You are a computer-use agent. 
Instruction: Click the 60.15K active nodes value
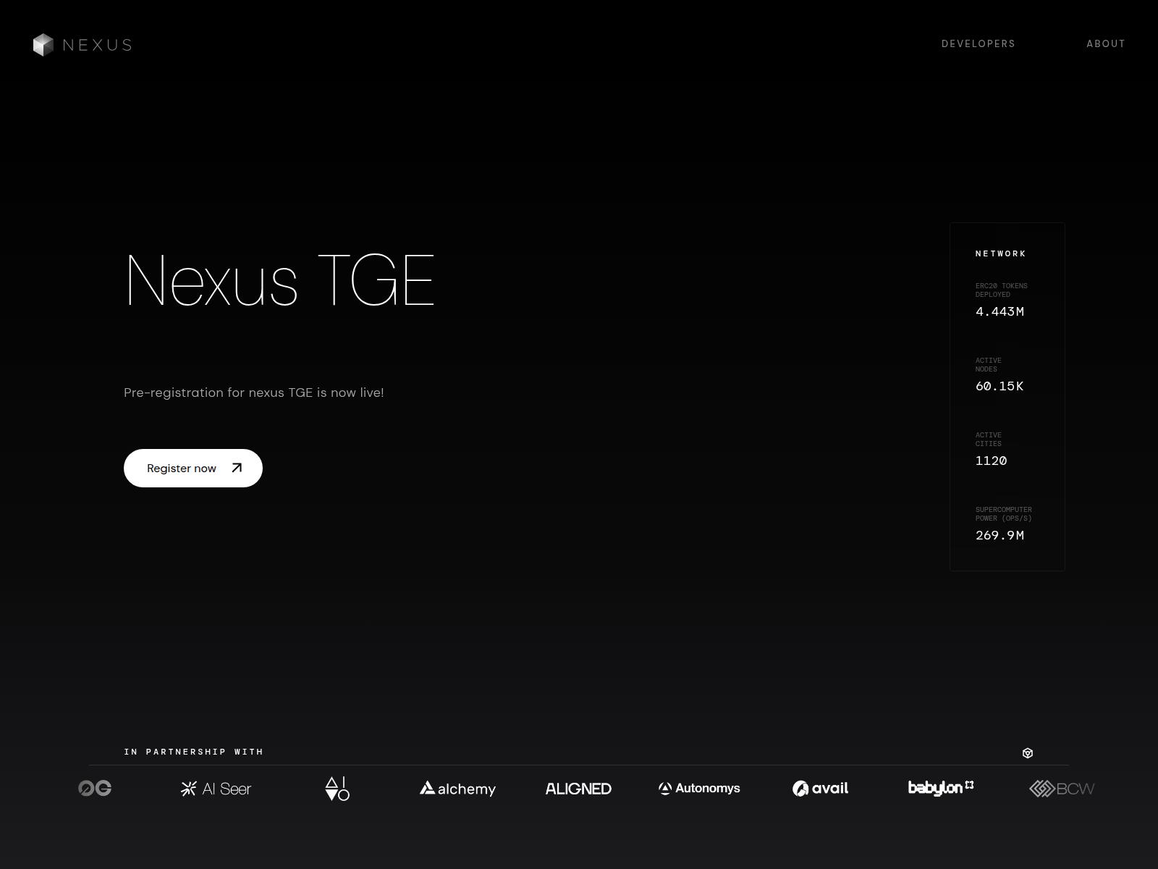[x=999, y=386]
